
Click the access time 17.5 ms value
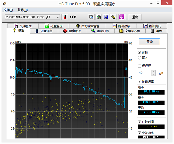[x=151, y=127]
